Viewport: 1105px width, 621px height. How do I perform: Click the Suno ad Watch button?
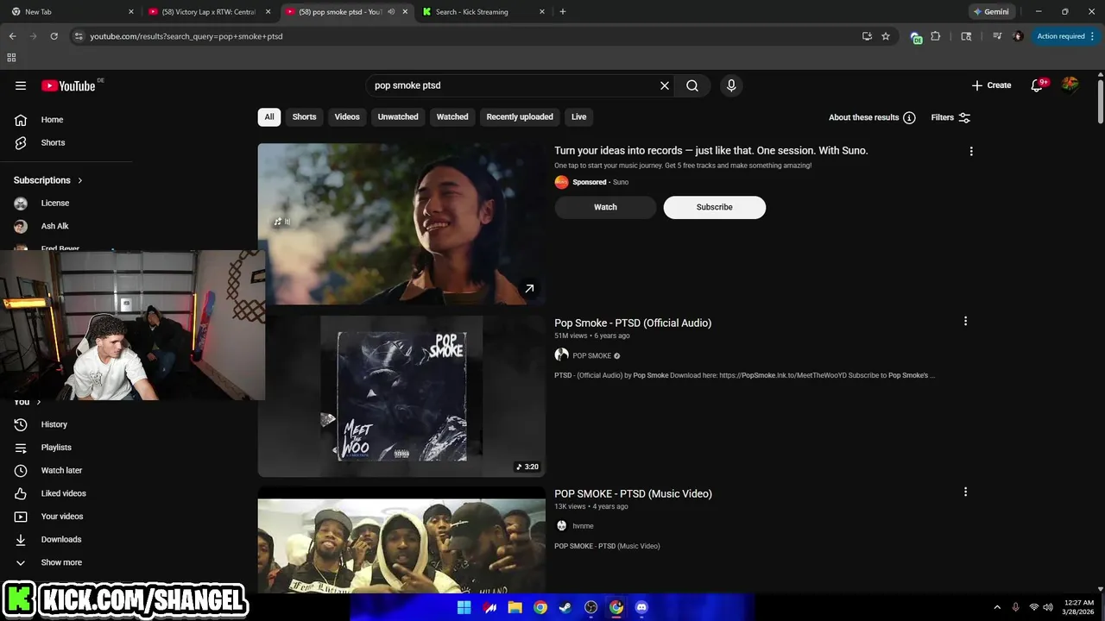tap(605, 207)
